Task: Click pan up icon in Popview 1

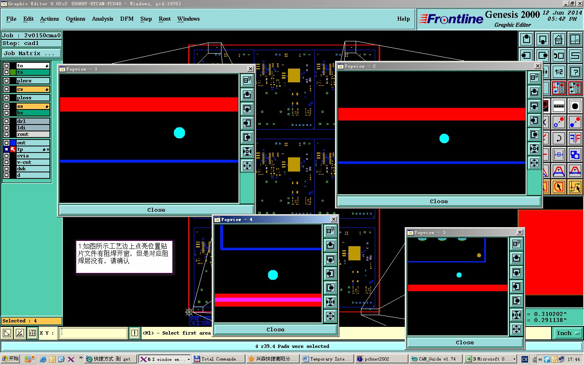Action: (x=247, y=94)
